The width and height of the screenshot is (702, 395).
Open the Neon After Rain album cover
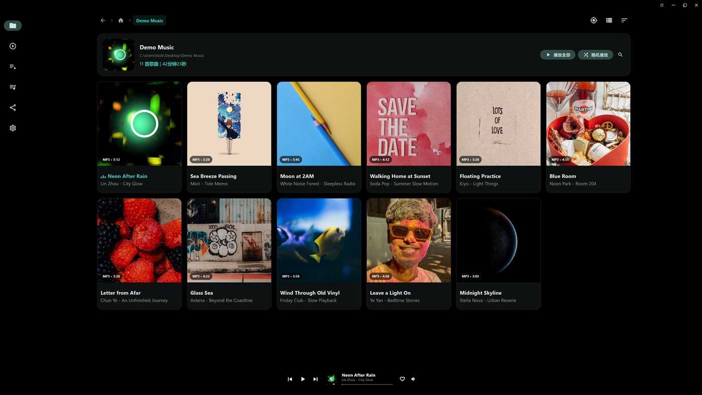(x=139, y=123)
